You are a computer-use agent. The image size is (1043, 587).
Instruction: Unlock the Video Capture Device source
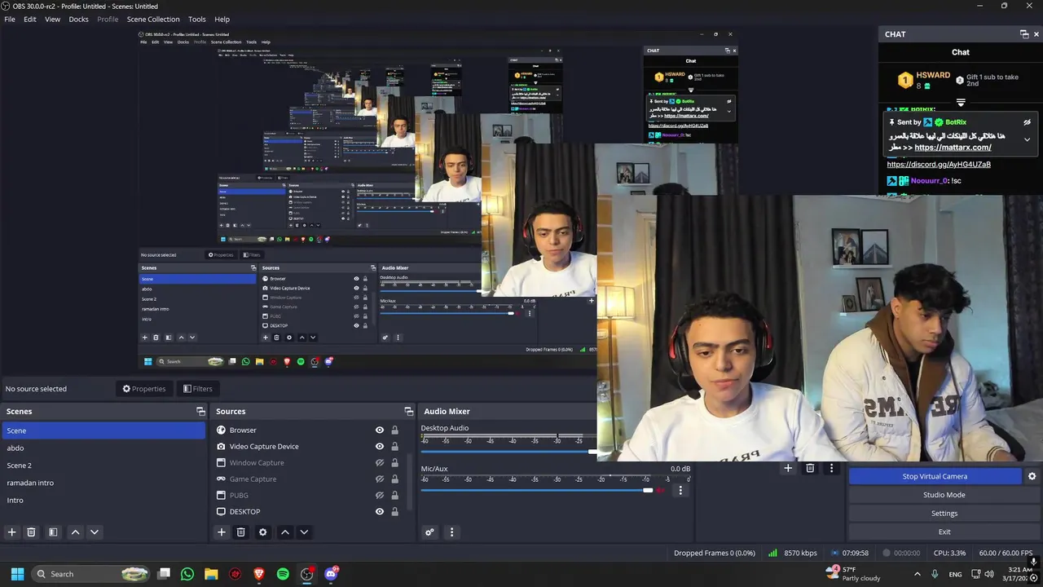click(394, 447)
